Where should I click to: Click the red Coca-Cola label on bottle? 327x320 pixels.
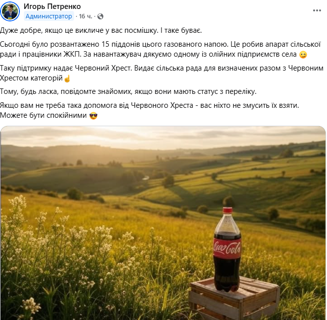coord(227,248)
